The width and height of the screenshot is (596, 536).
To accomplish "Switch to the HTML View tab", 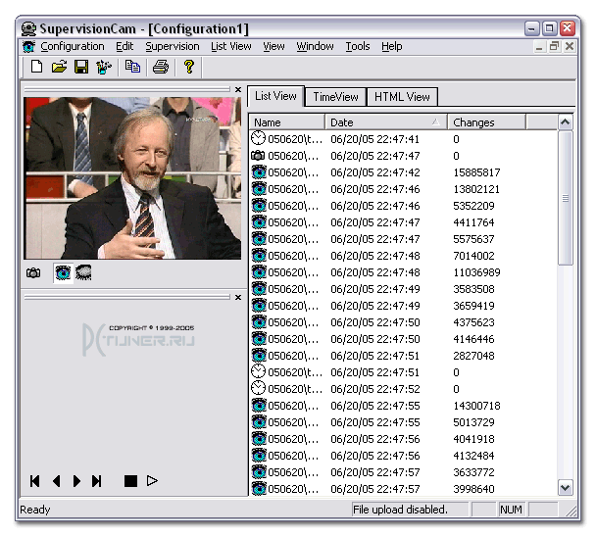I will tap(402, 97).
